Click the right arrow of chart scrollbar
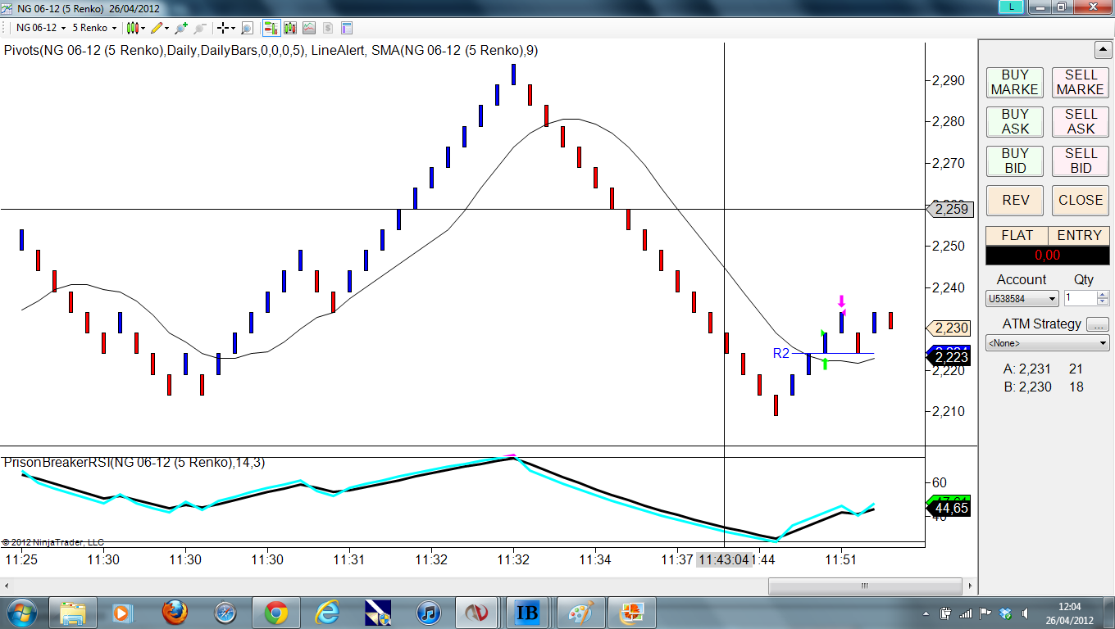 tap(971, 586)
